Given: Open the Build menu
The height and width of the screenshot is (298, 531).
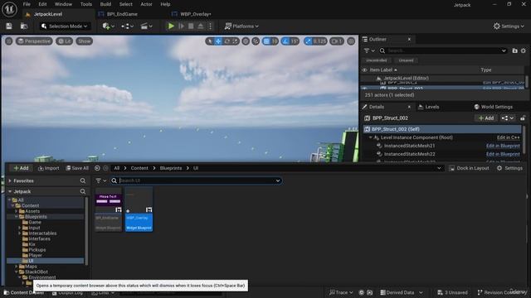Looking at the screenshot, I should click(105, 4).
